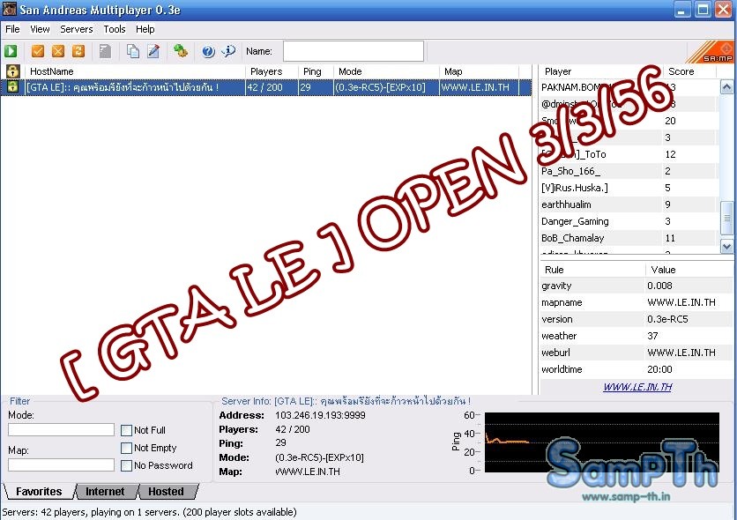Click the Ping history graph
737x520 pixels.
pos(601,442)
